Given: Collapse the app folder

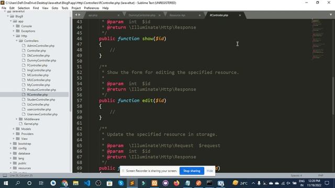Looking at the screenshot, I should coord(10,21).
